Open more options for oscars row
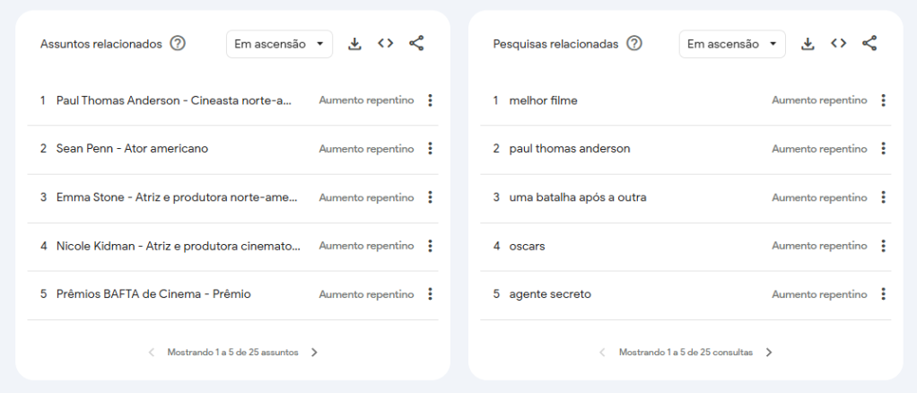This screenshot has width=917, height=393. [884, 246]
